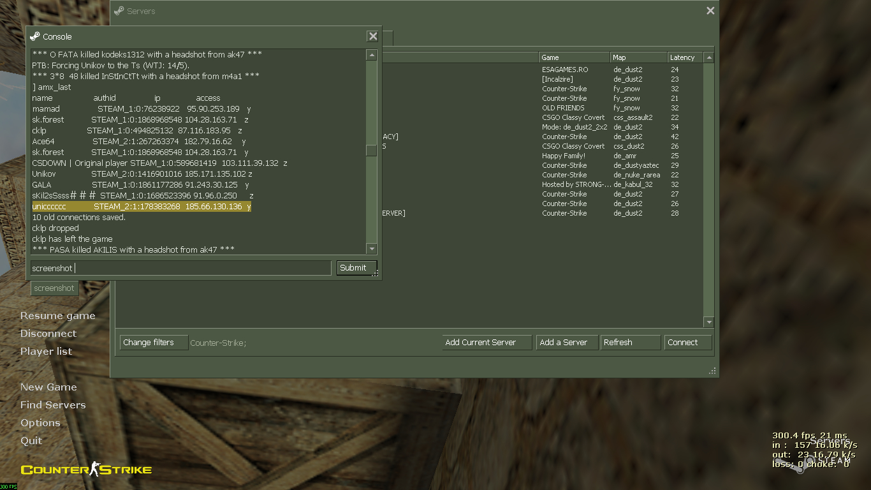Click the sKil2sSsss console line

click(143, 196)
